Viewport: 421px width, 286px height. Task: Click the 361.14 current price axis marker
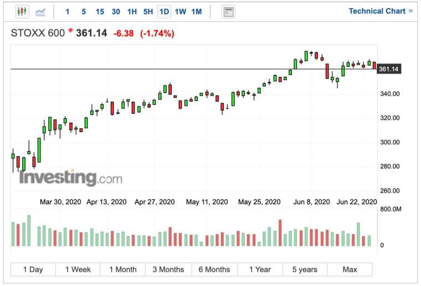click(x=389, y=69)
